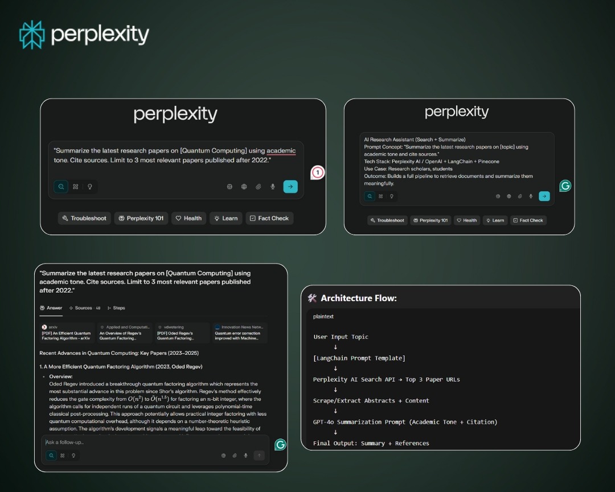This screenshot has height=492, width=615.
Task: Open the arxiv source card
Action: (67, 333)
